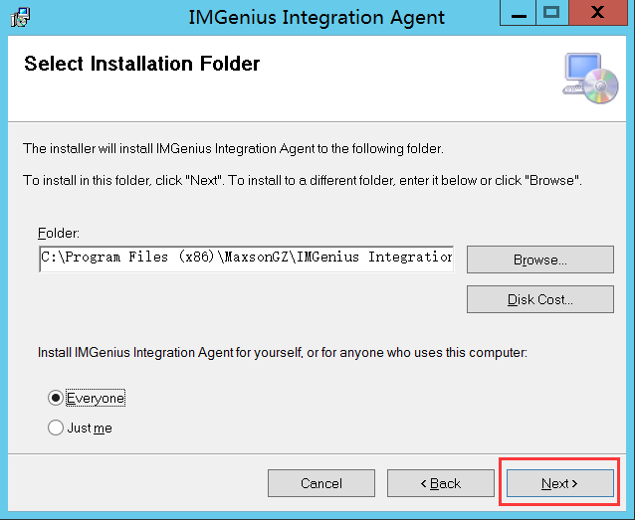Click into the Folder path text field
The height and width of the screenshot is (520, 636).
(x=246, y=259)
